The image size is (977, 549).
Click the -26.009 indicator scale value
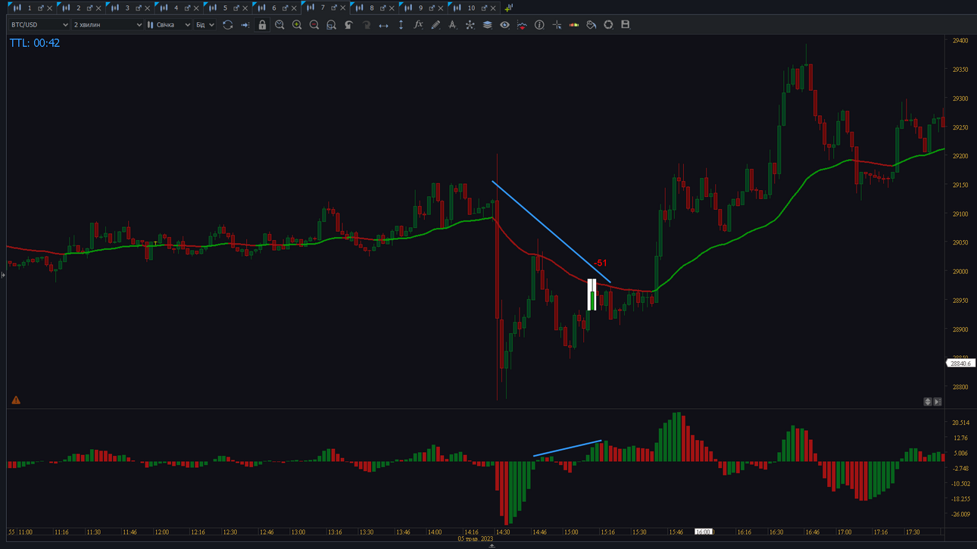point(961,514)
